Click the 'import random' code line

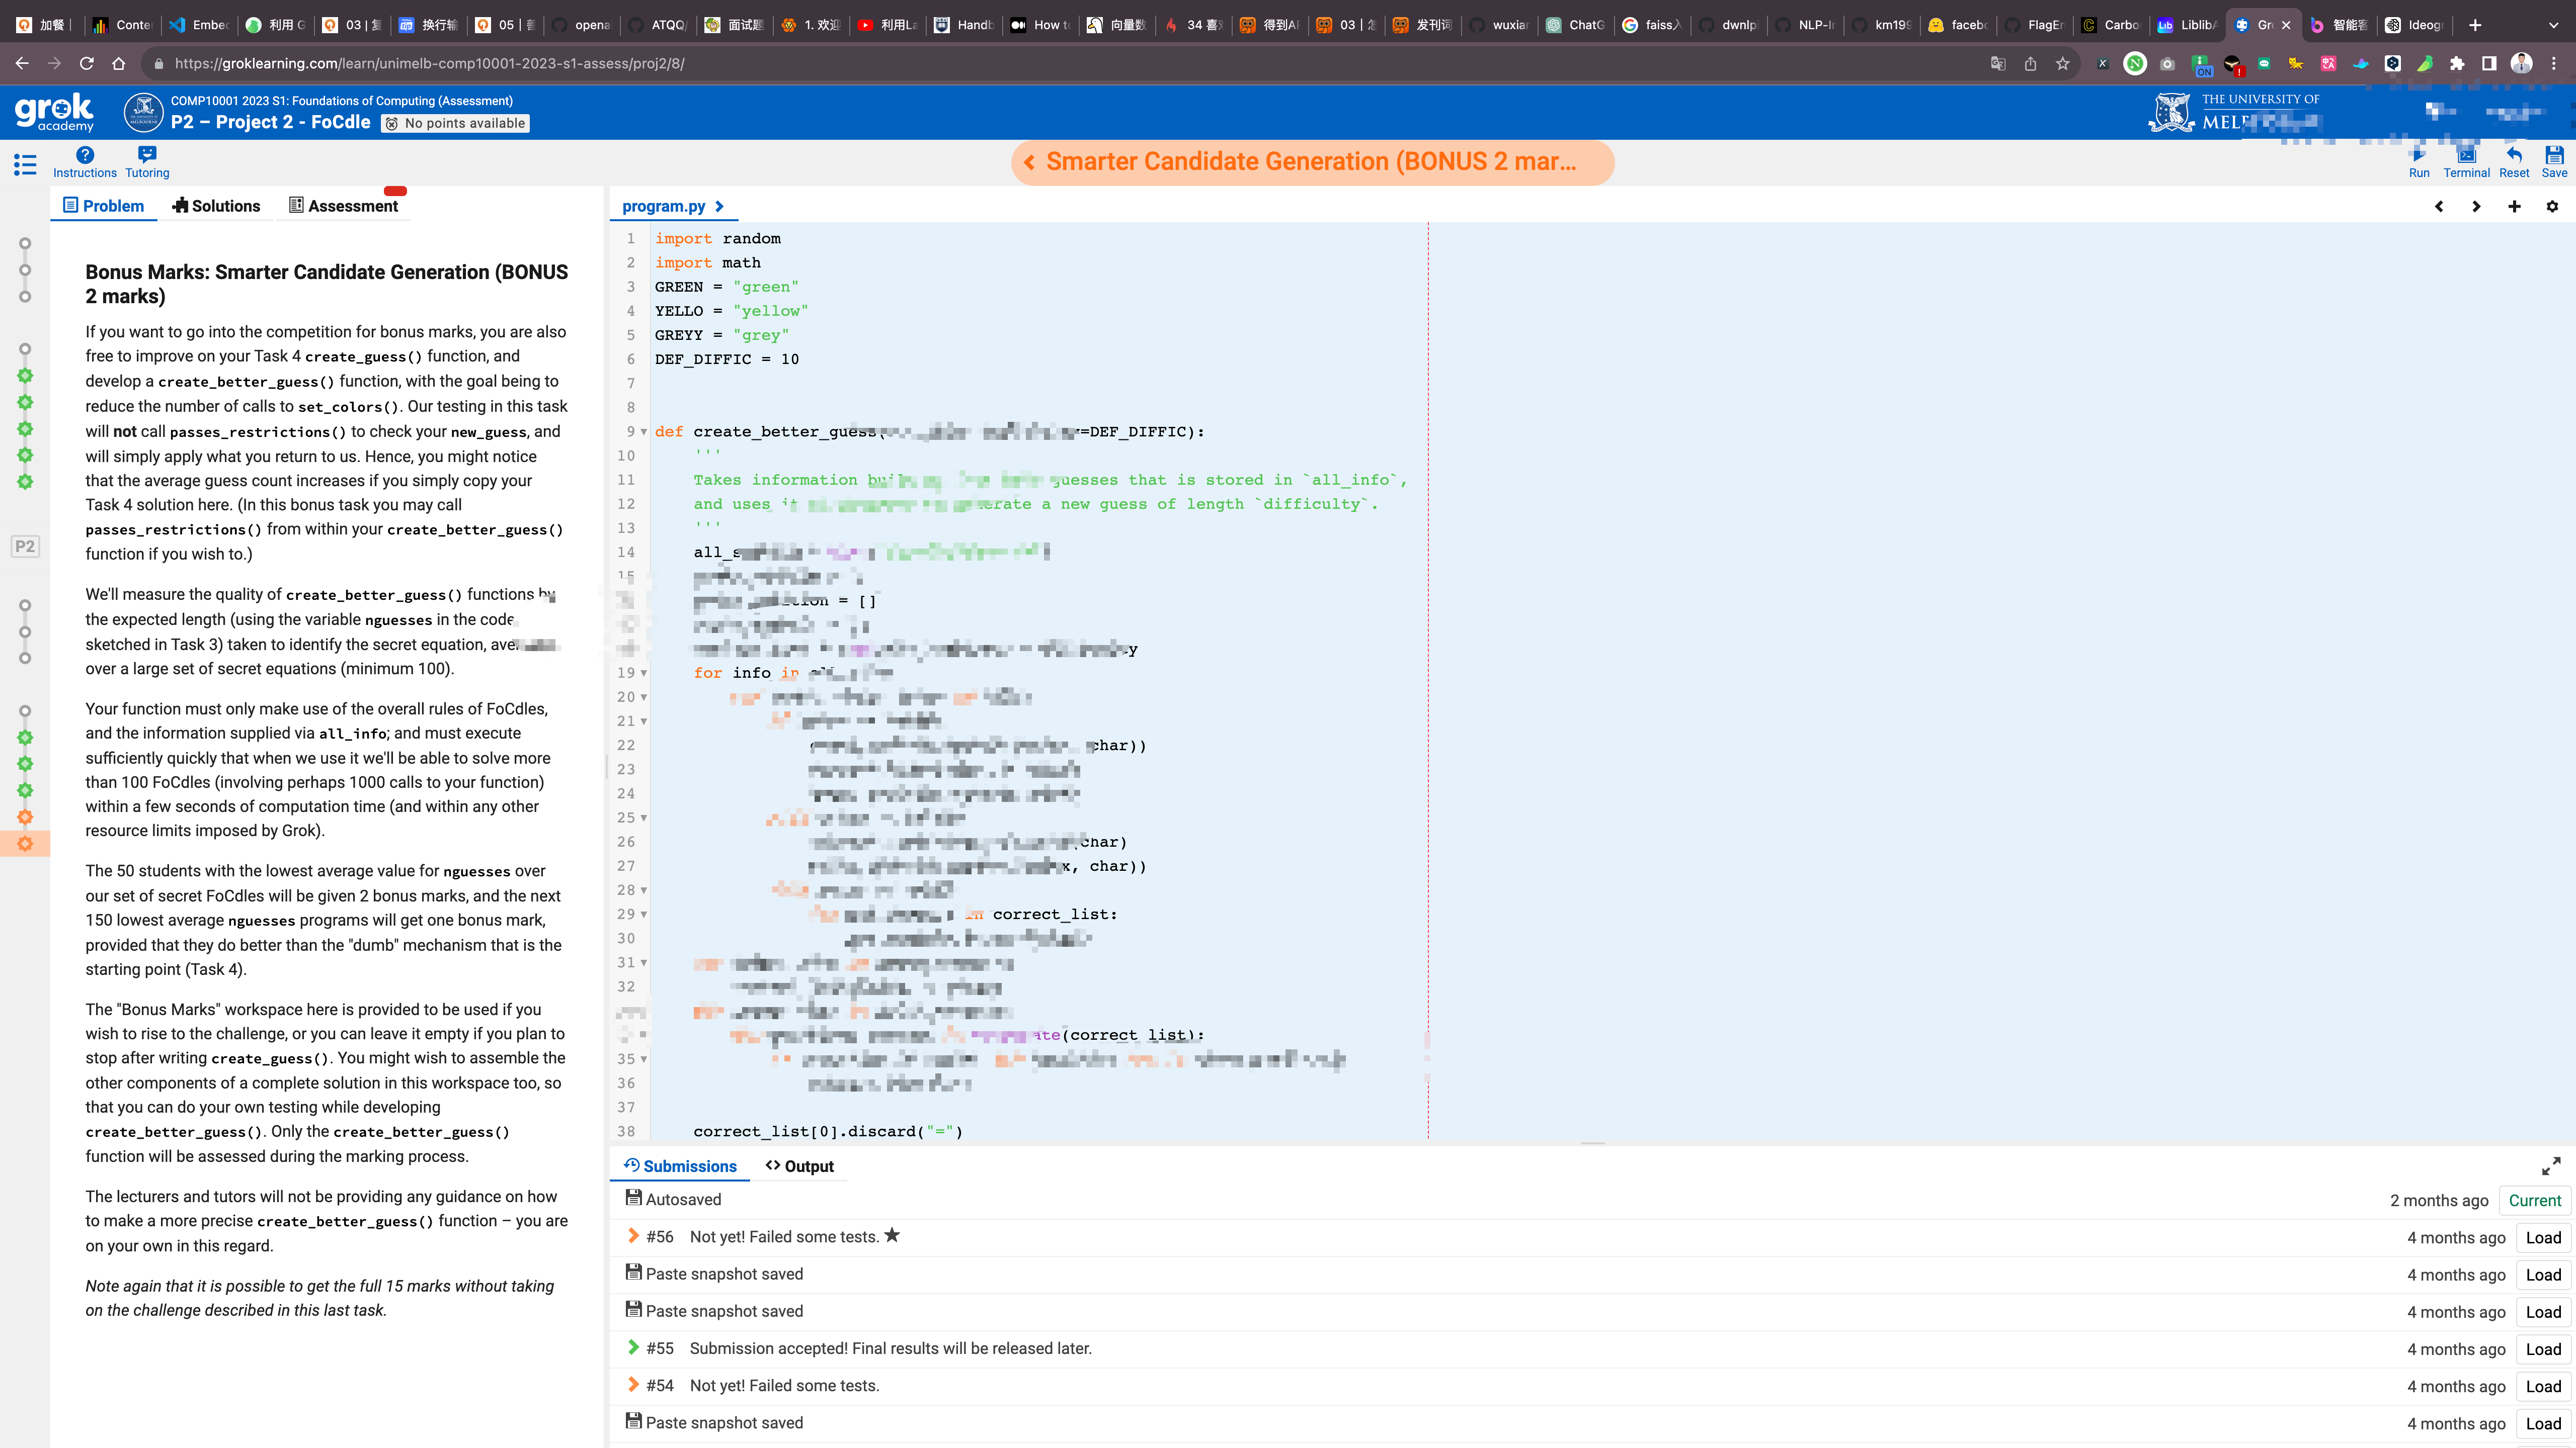click(717, 238)
